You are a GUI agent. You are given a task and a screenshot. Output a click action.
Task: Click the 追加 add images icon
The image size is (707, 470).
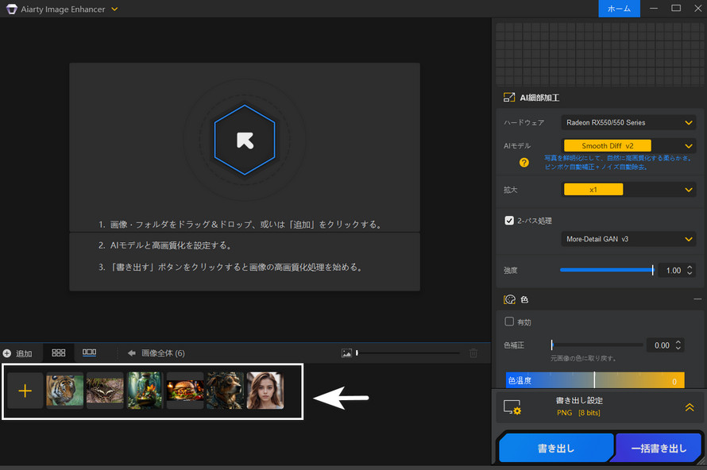tap(8, 352)
